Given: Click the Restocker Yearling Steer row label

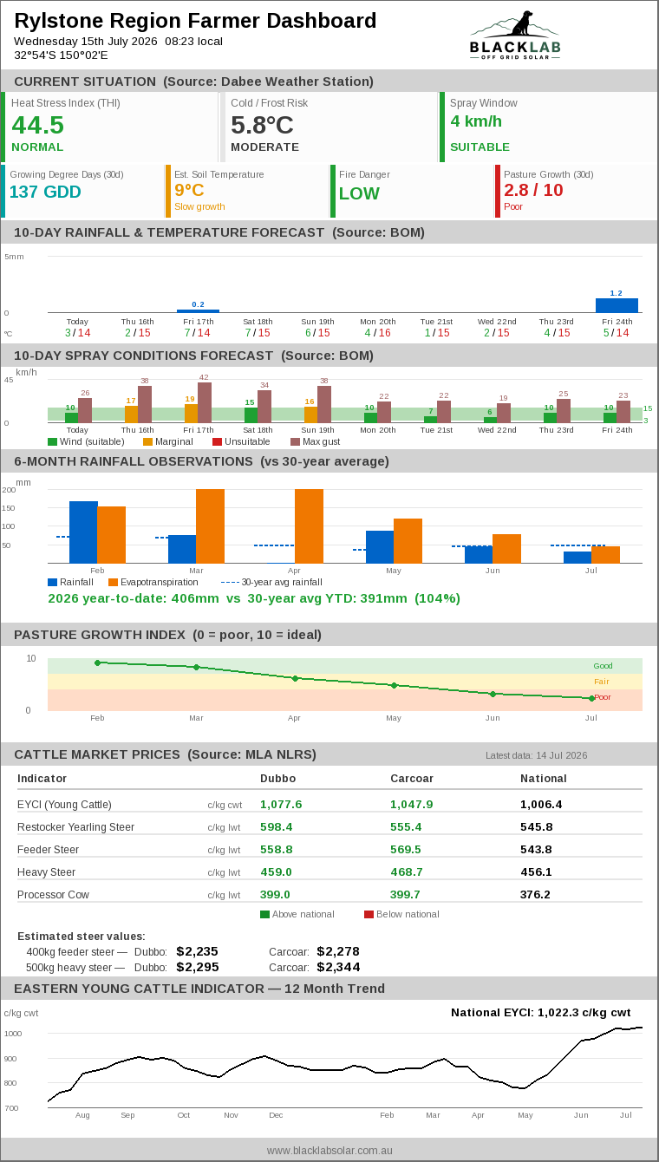Looking at the screenshot, I should pyautogui.click(x=75, y=827).
